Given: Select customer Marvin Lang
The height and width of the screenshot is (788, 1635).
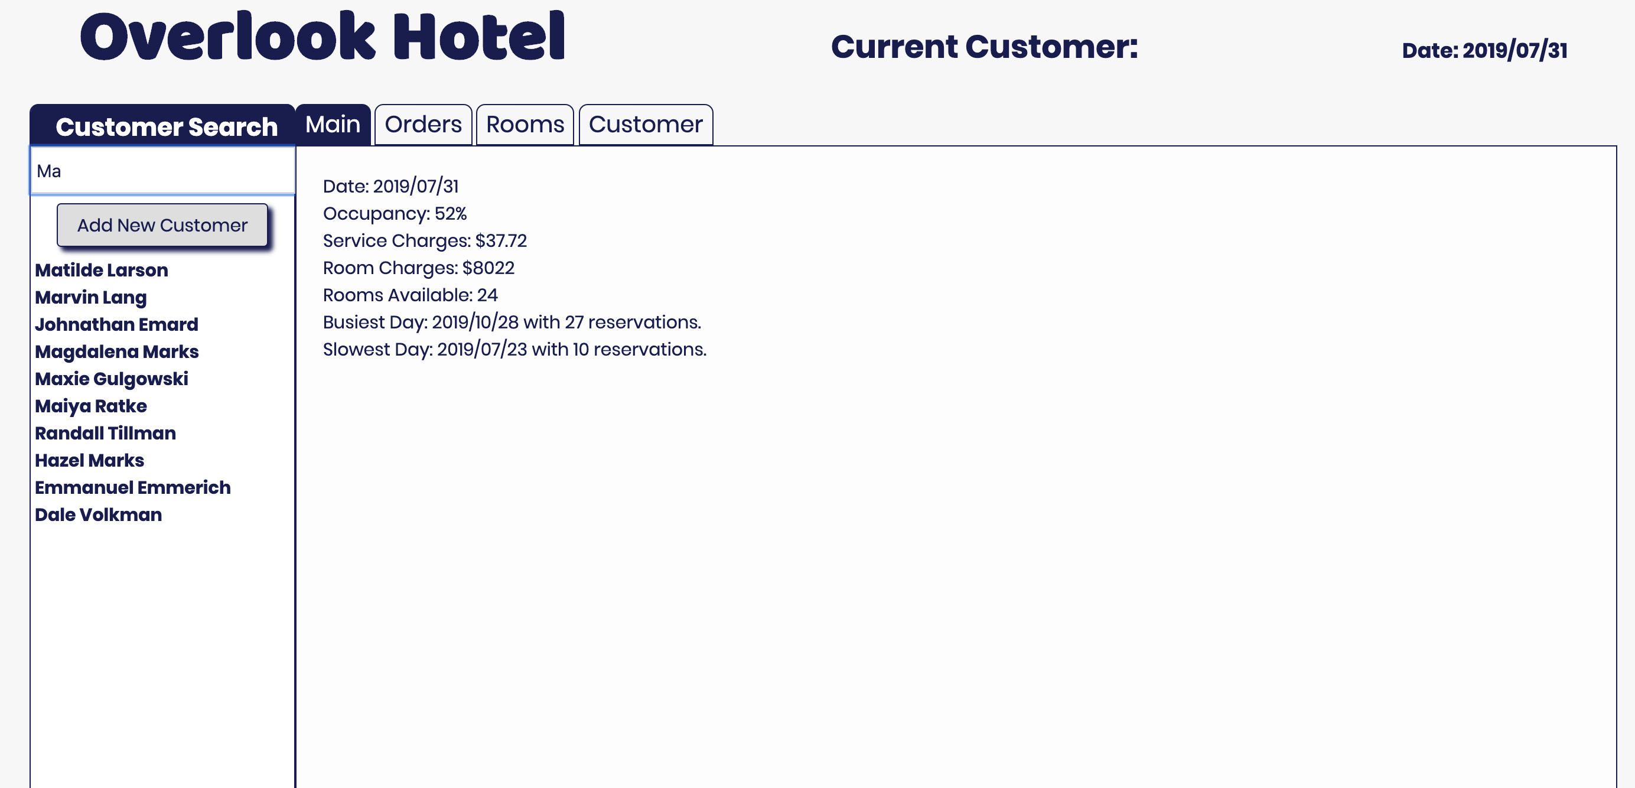Looking at the screenshot, I should click(91, 297).
